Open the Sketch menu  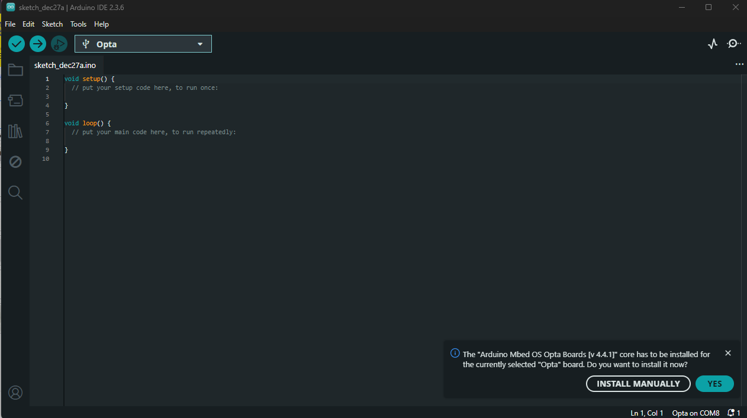(x=52, y=24)
